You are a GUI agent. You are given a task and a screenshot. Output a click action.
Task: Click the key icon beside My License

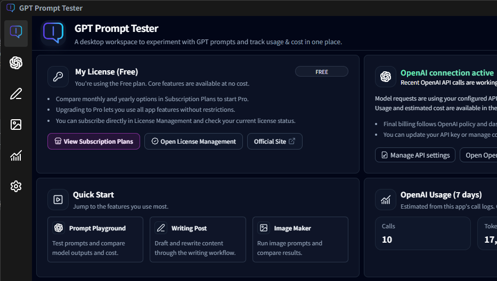58,77
